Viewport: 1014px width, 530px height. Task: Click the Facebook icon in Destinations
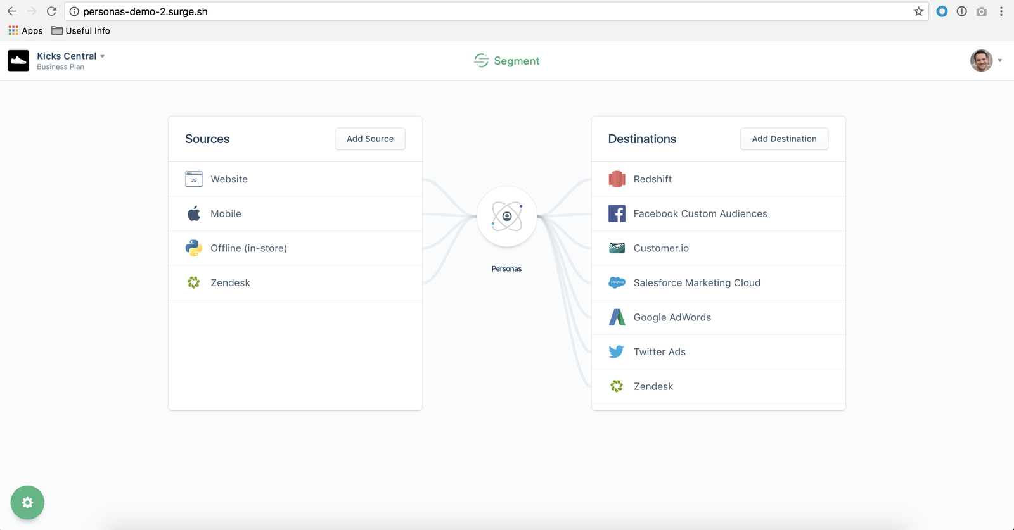[617, 213]
